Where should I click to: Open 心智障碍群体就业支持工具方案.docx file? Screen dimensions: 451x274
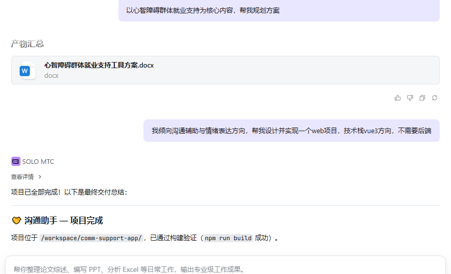click(x=99, y=65)
